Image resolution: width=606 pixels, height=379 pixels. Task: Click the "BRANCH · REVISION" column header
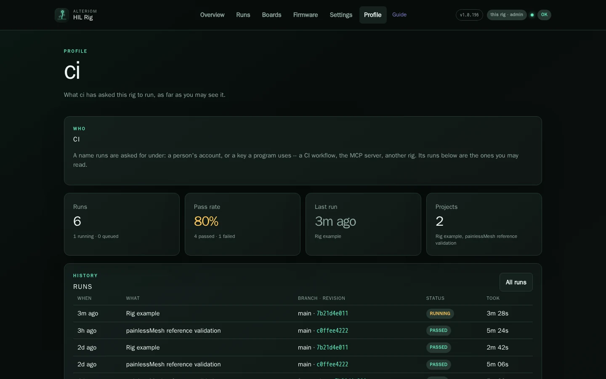(x=322, y=298)
